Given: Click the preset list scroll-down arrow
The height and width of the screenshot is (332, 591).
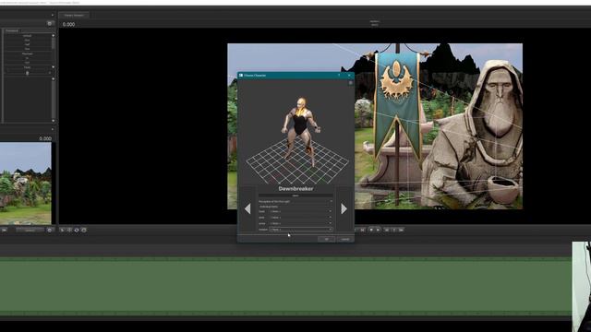Looking at the screenshot, I should tap(54, 67).
